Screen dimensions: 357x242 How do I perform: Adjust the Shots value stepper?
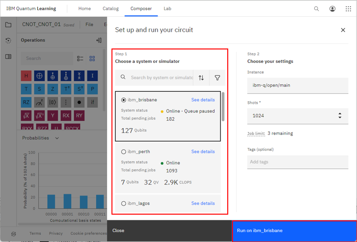coord(340,116)
